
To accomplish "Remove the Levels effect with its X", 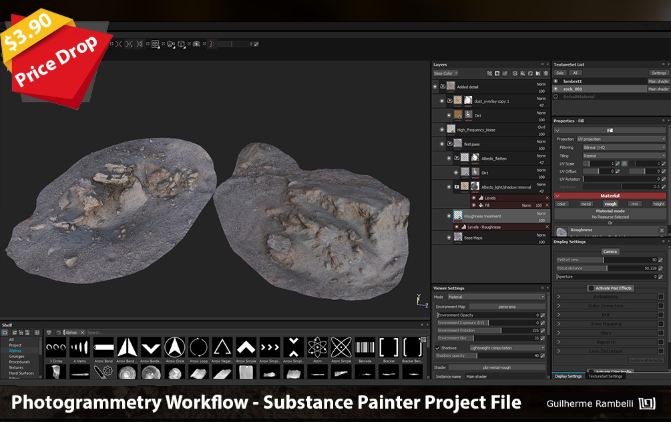I will coord(547,198).
